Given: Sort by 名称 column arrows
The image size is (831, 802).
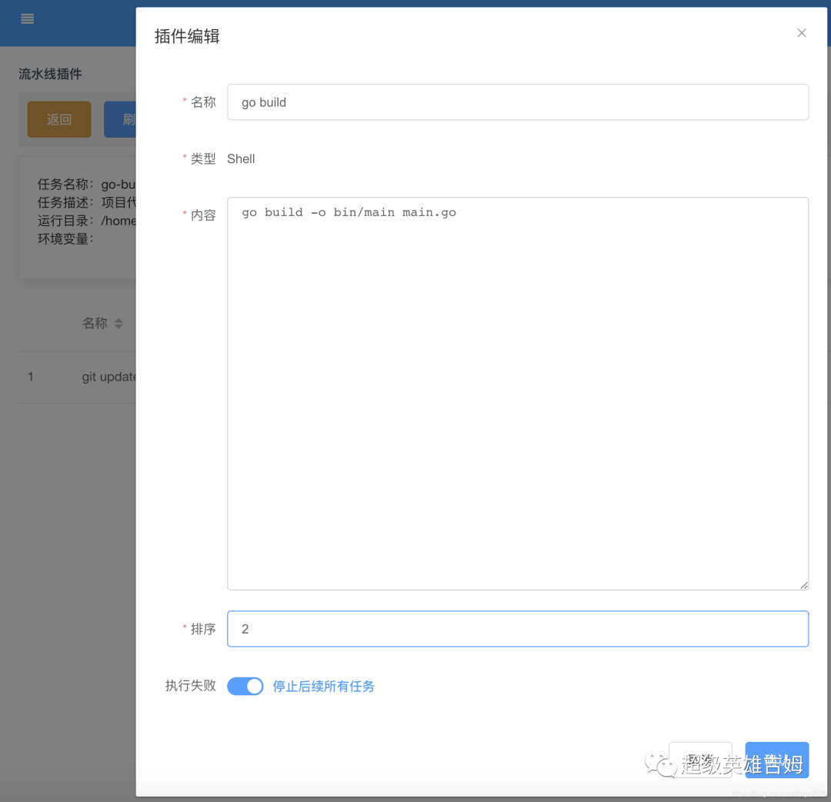Looking at the screenshot, I should (118, 324).
